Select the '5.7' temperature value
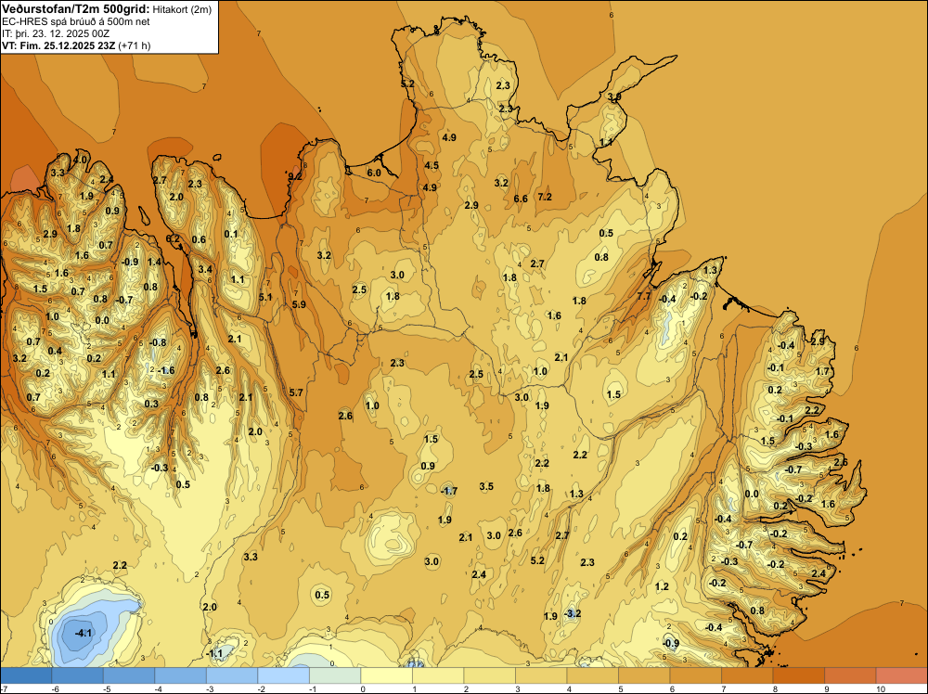 [x=297, y=392]
